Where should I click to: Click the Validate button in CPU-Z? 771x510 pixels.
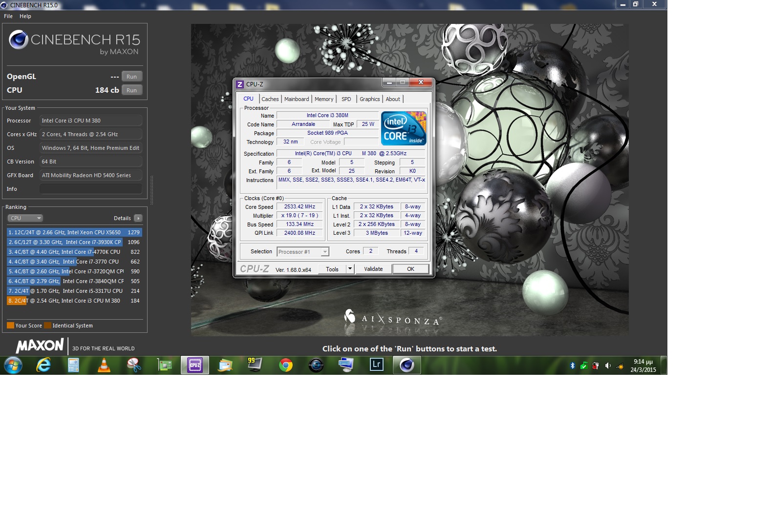point(374,269)
